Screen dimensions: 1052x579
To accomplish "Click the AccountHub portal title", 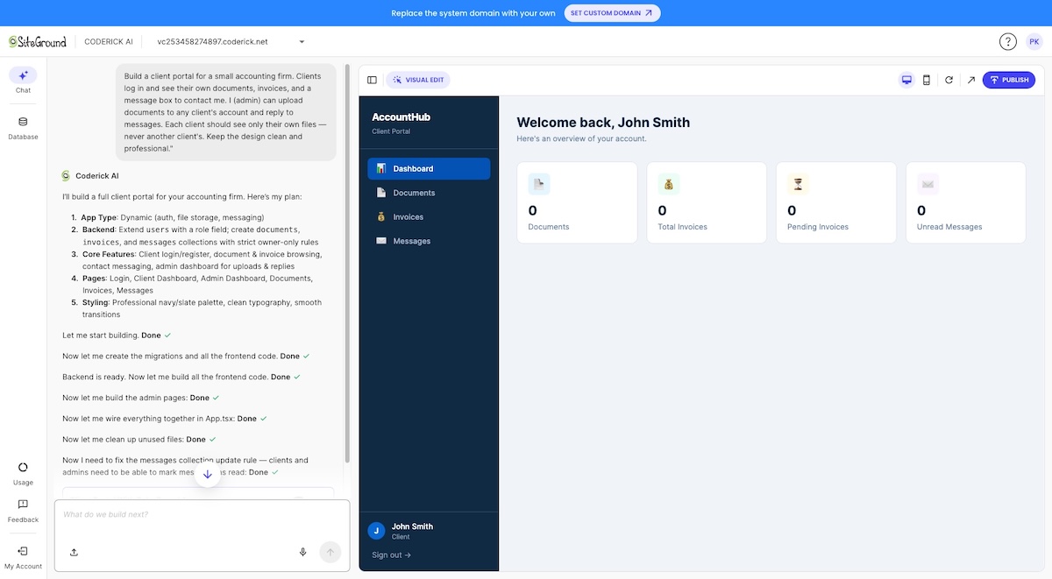I will (x=401, y=117).
